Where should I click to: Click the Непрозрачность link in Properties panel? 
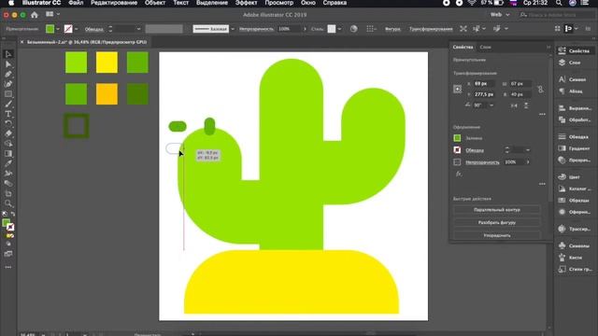click(482, 162)
